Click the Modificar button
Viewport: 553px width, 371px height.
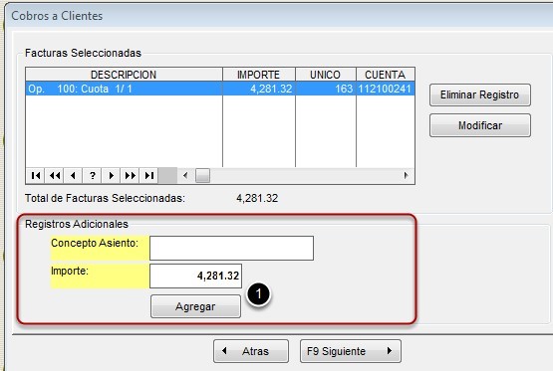[480, 125]
